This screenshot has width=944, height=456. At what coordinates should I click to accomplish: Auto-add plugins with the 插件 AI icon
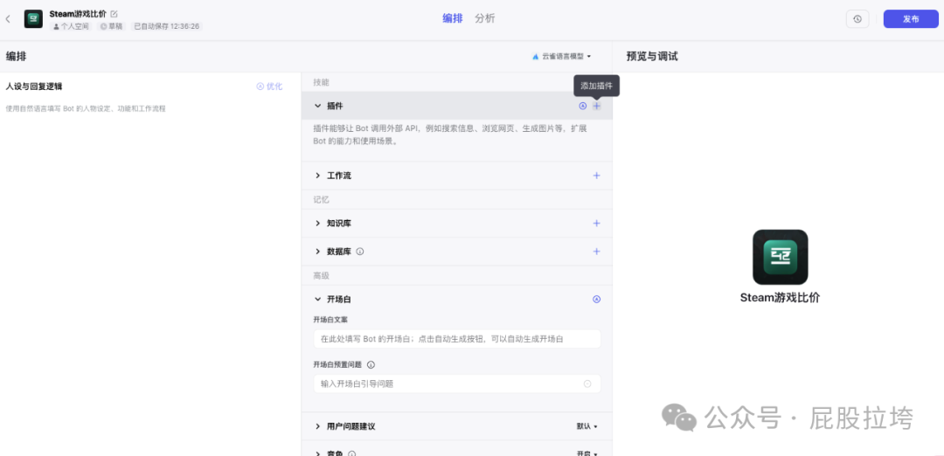tap(582, 106)
